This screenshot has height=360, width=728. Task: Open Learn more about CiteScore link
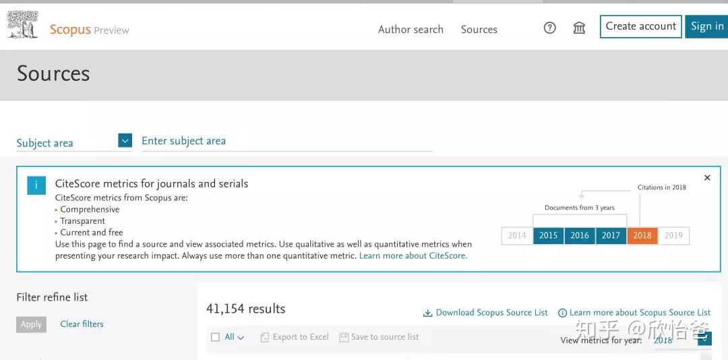coord(413,256)
